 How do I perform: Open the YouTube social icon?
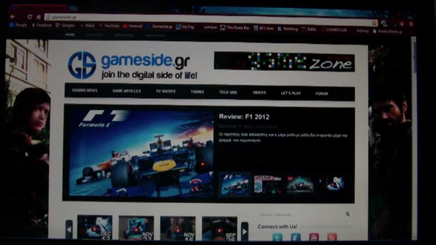[314, 237]
